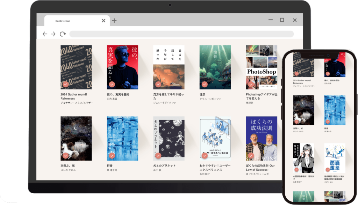The width and height of the screenshot is (358, 205).
Task: Toggle checkmark on 群青 cover in laptop
Action: (112, 156)
